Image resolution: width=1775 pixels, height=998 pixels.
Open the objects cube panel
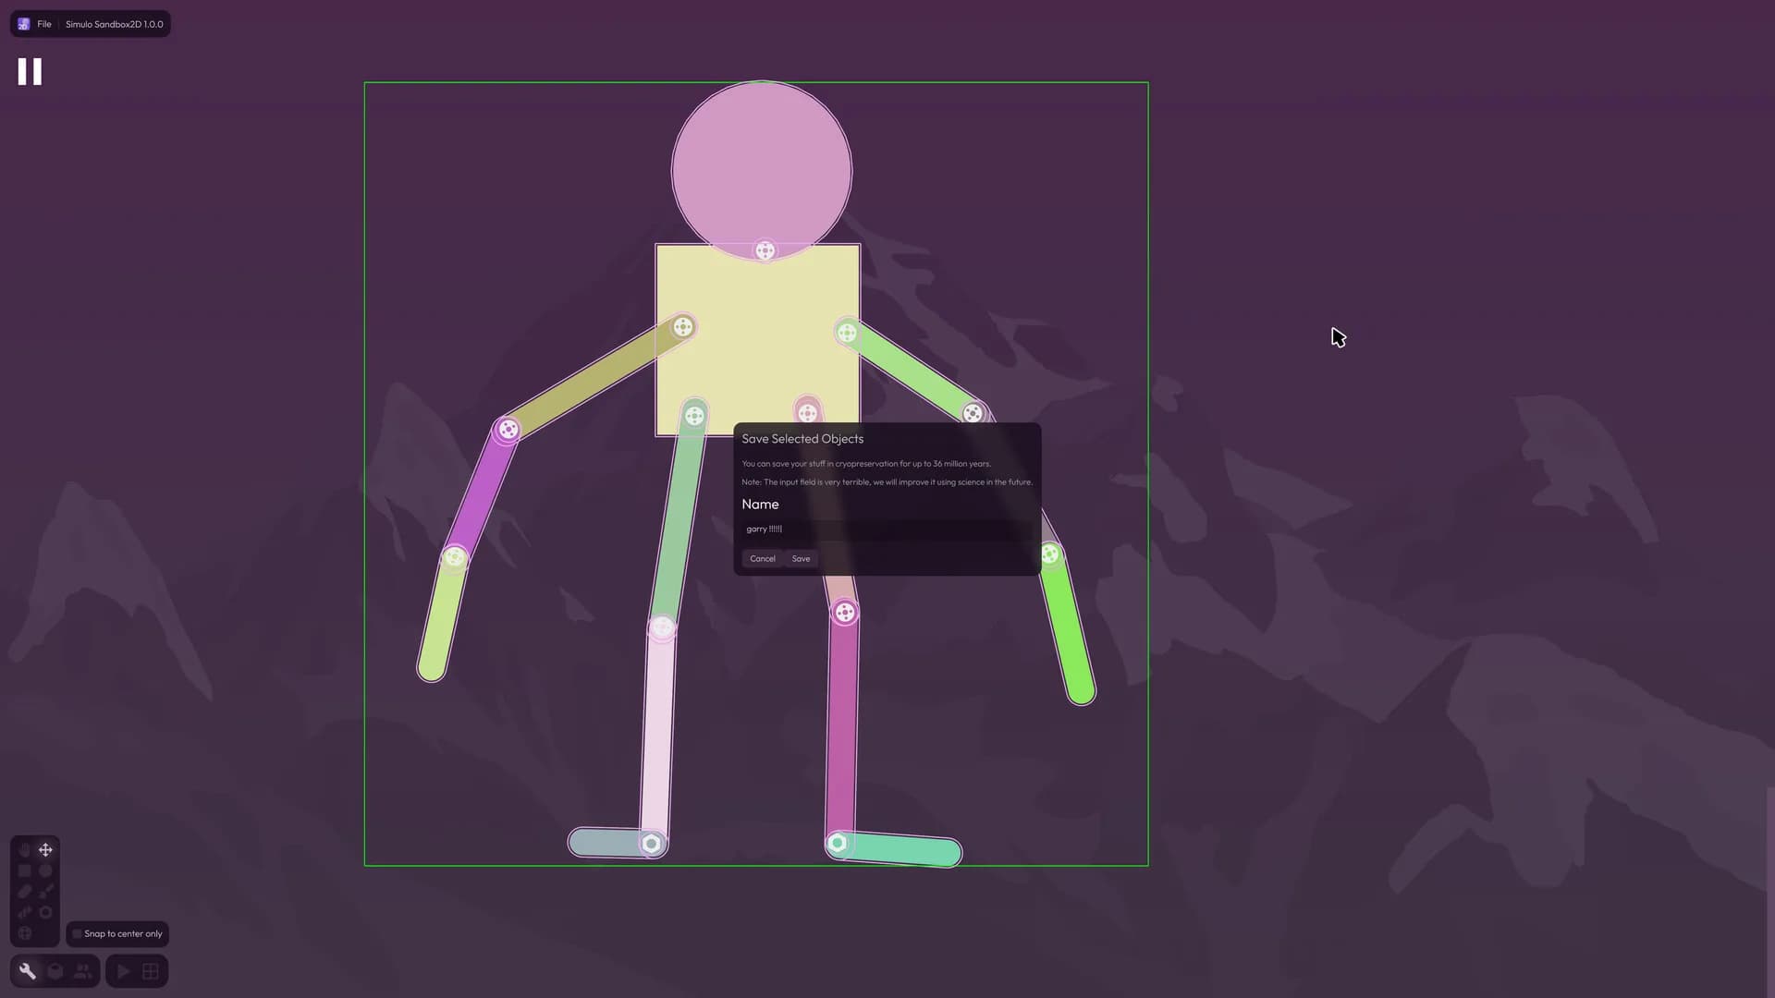coord(55,971)
